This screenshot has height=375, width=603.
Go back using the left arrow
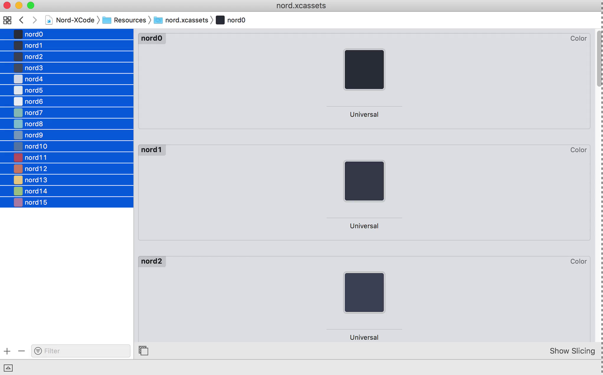21,20
